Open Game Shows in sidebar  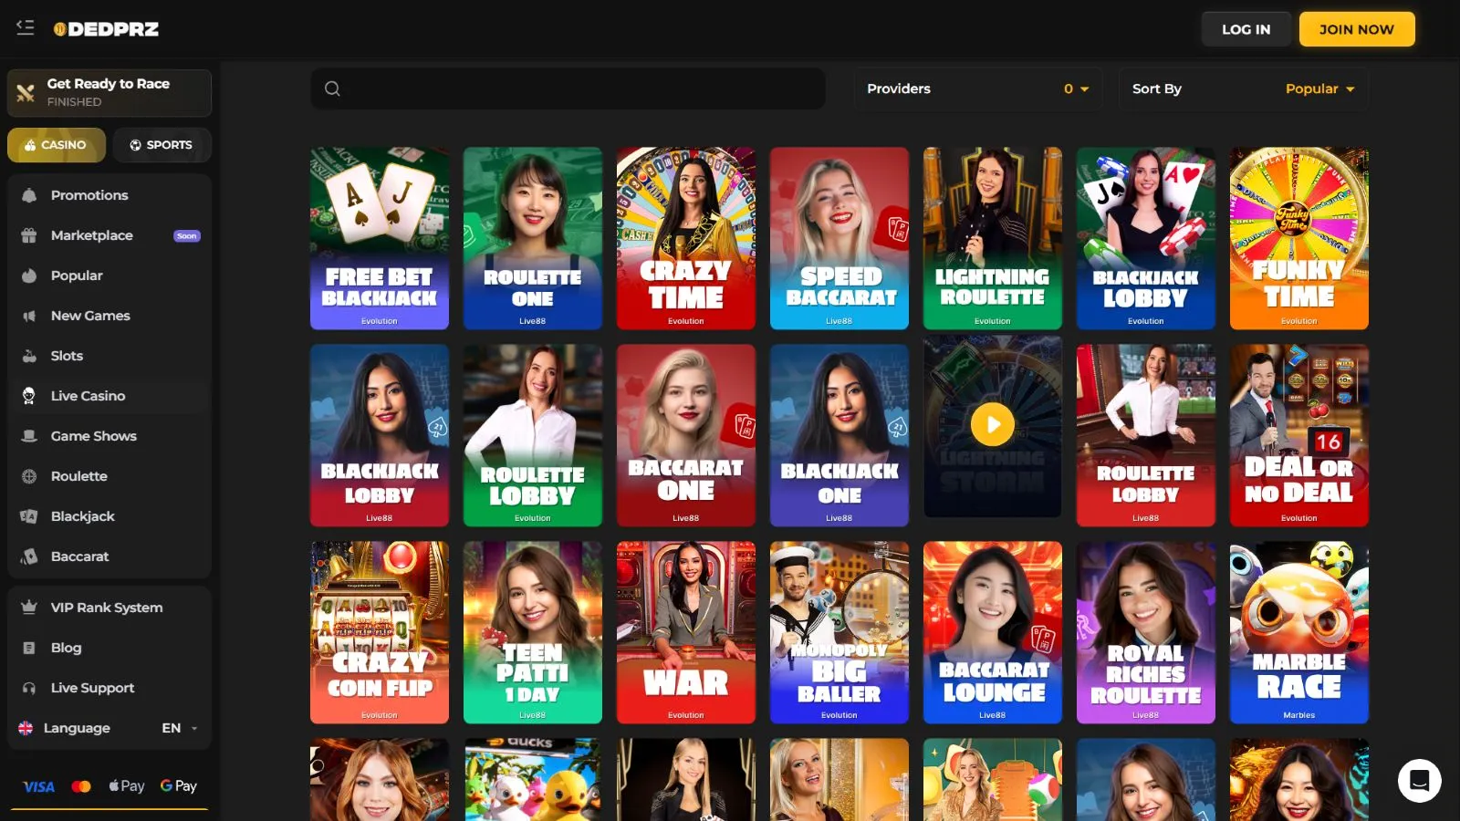click(x=93, y=436)
